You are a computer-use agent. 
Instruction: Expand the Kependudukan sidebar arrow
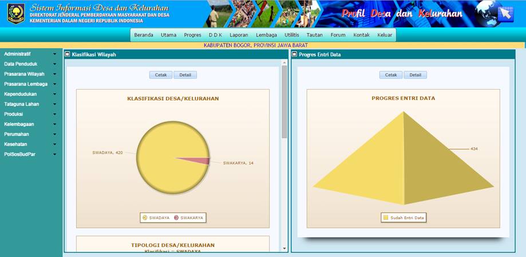click(x=55, y=94)
